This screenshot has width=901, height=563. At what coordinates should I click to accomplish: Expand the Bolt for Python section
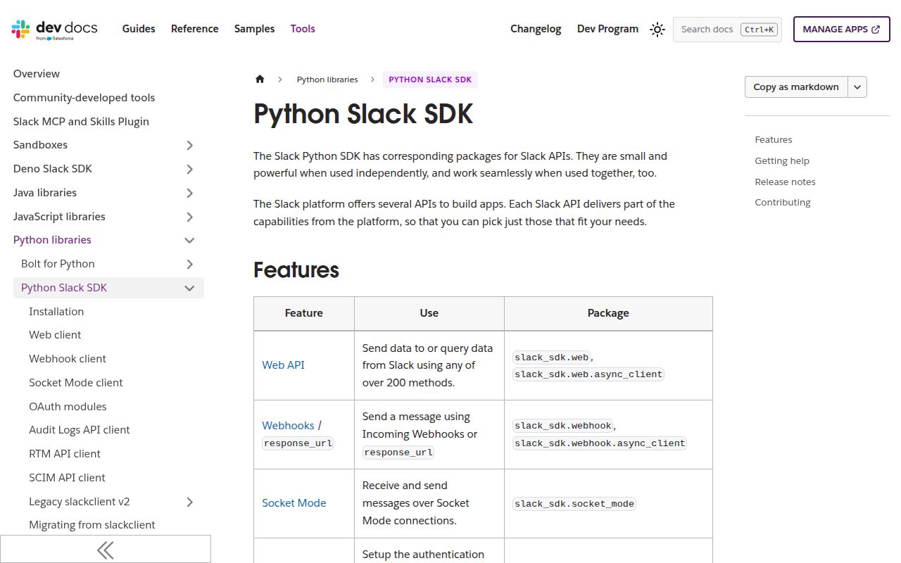pos(189,264)
